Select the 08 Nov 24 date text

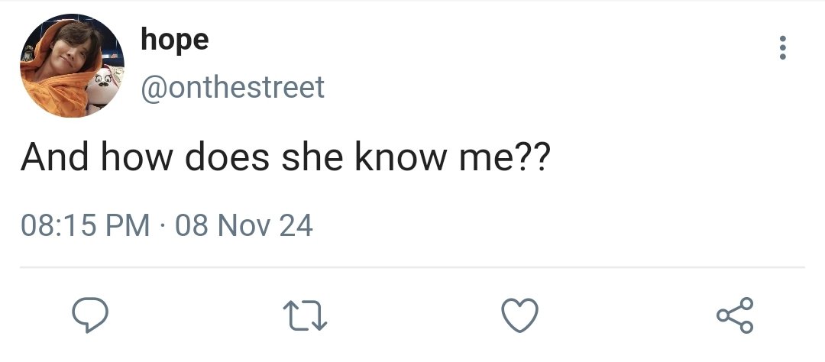pos(244,225)
